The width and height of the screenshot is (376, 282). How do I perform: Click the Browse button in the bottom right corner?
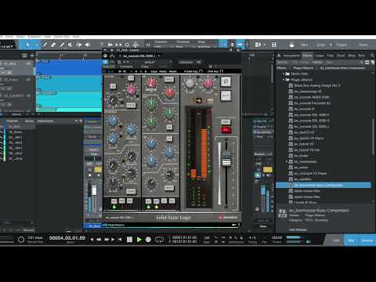(367, 240)
